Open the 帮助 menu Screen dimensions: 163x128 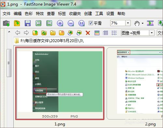coord(121,14)
